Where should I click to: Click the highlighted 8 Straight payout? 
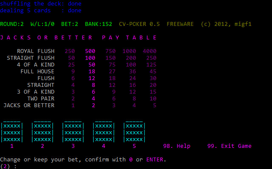tap(93, 85)
